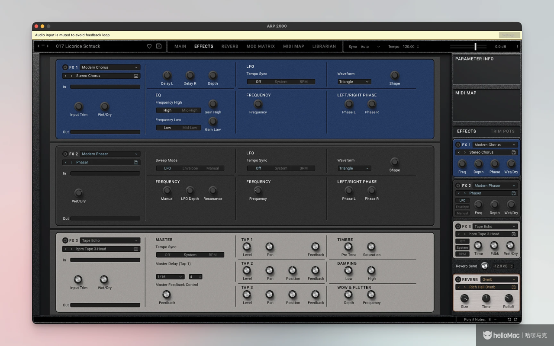Set Frequency High to Mid-High

(190, 110)
